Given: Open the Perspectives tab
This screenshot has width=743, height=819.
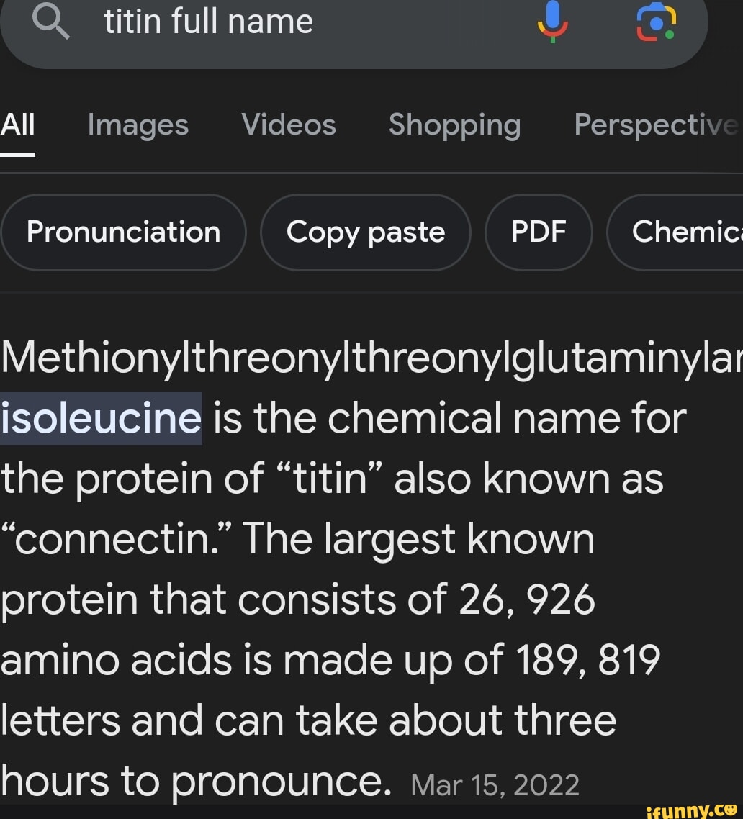Looking at the screenshot, I should click(655, 125).
